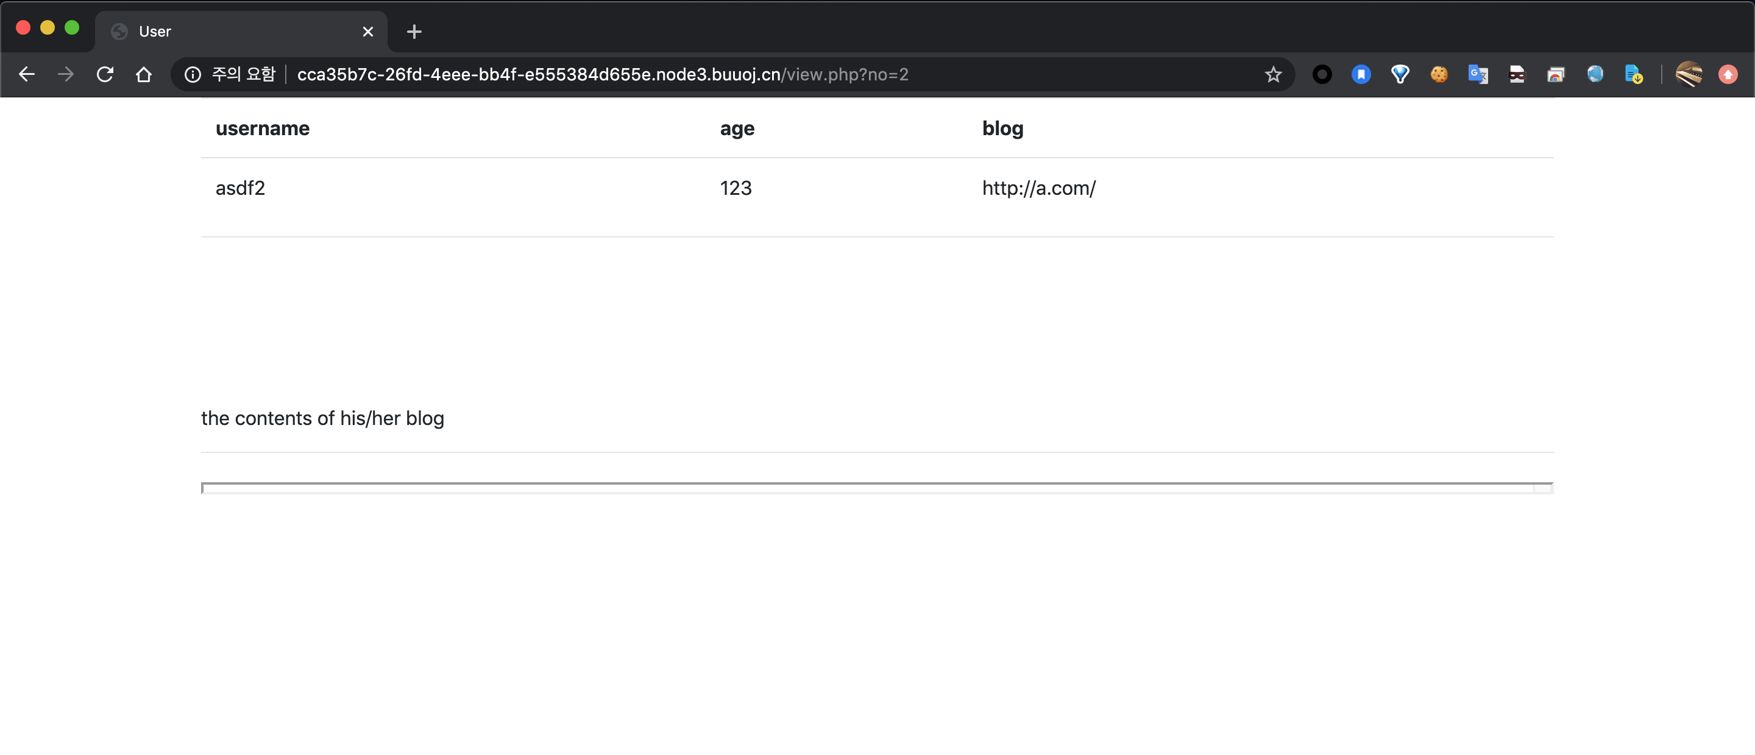View site security info icon

(x=193, y=74)
